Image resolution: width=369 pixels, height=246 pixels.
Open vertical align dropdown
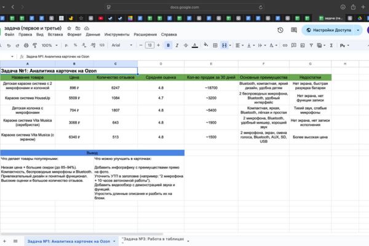[250, 45]
